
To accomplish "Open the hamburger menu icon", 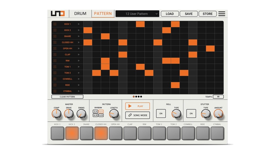I will (222, 14).
